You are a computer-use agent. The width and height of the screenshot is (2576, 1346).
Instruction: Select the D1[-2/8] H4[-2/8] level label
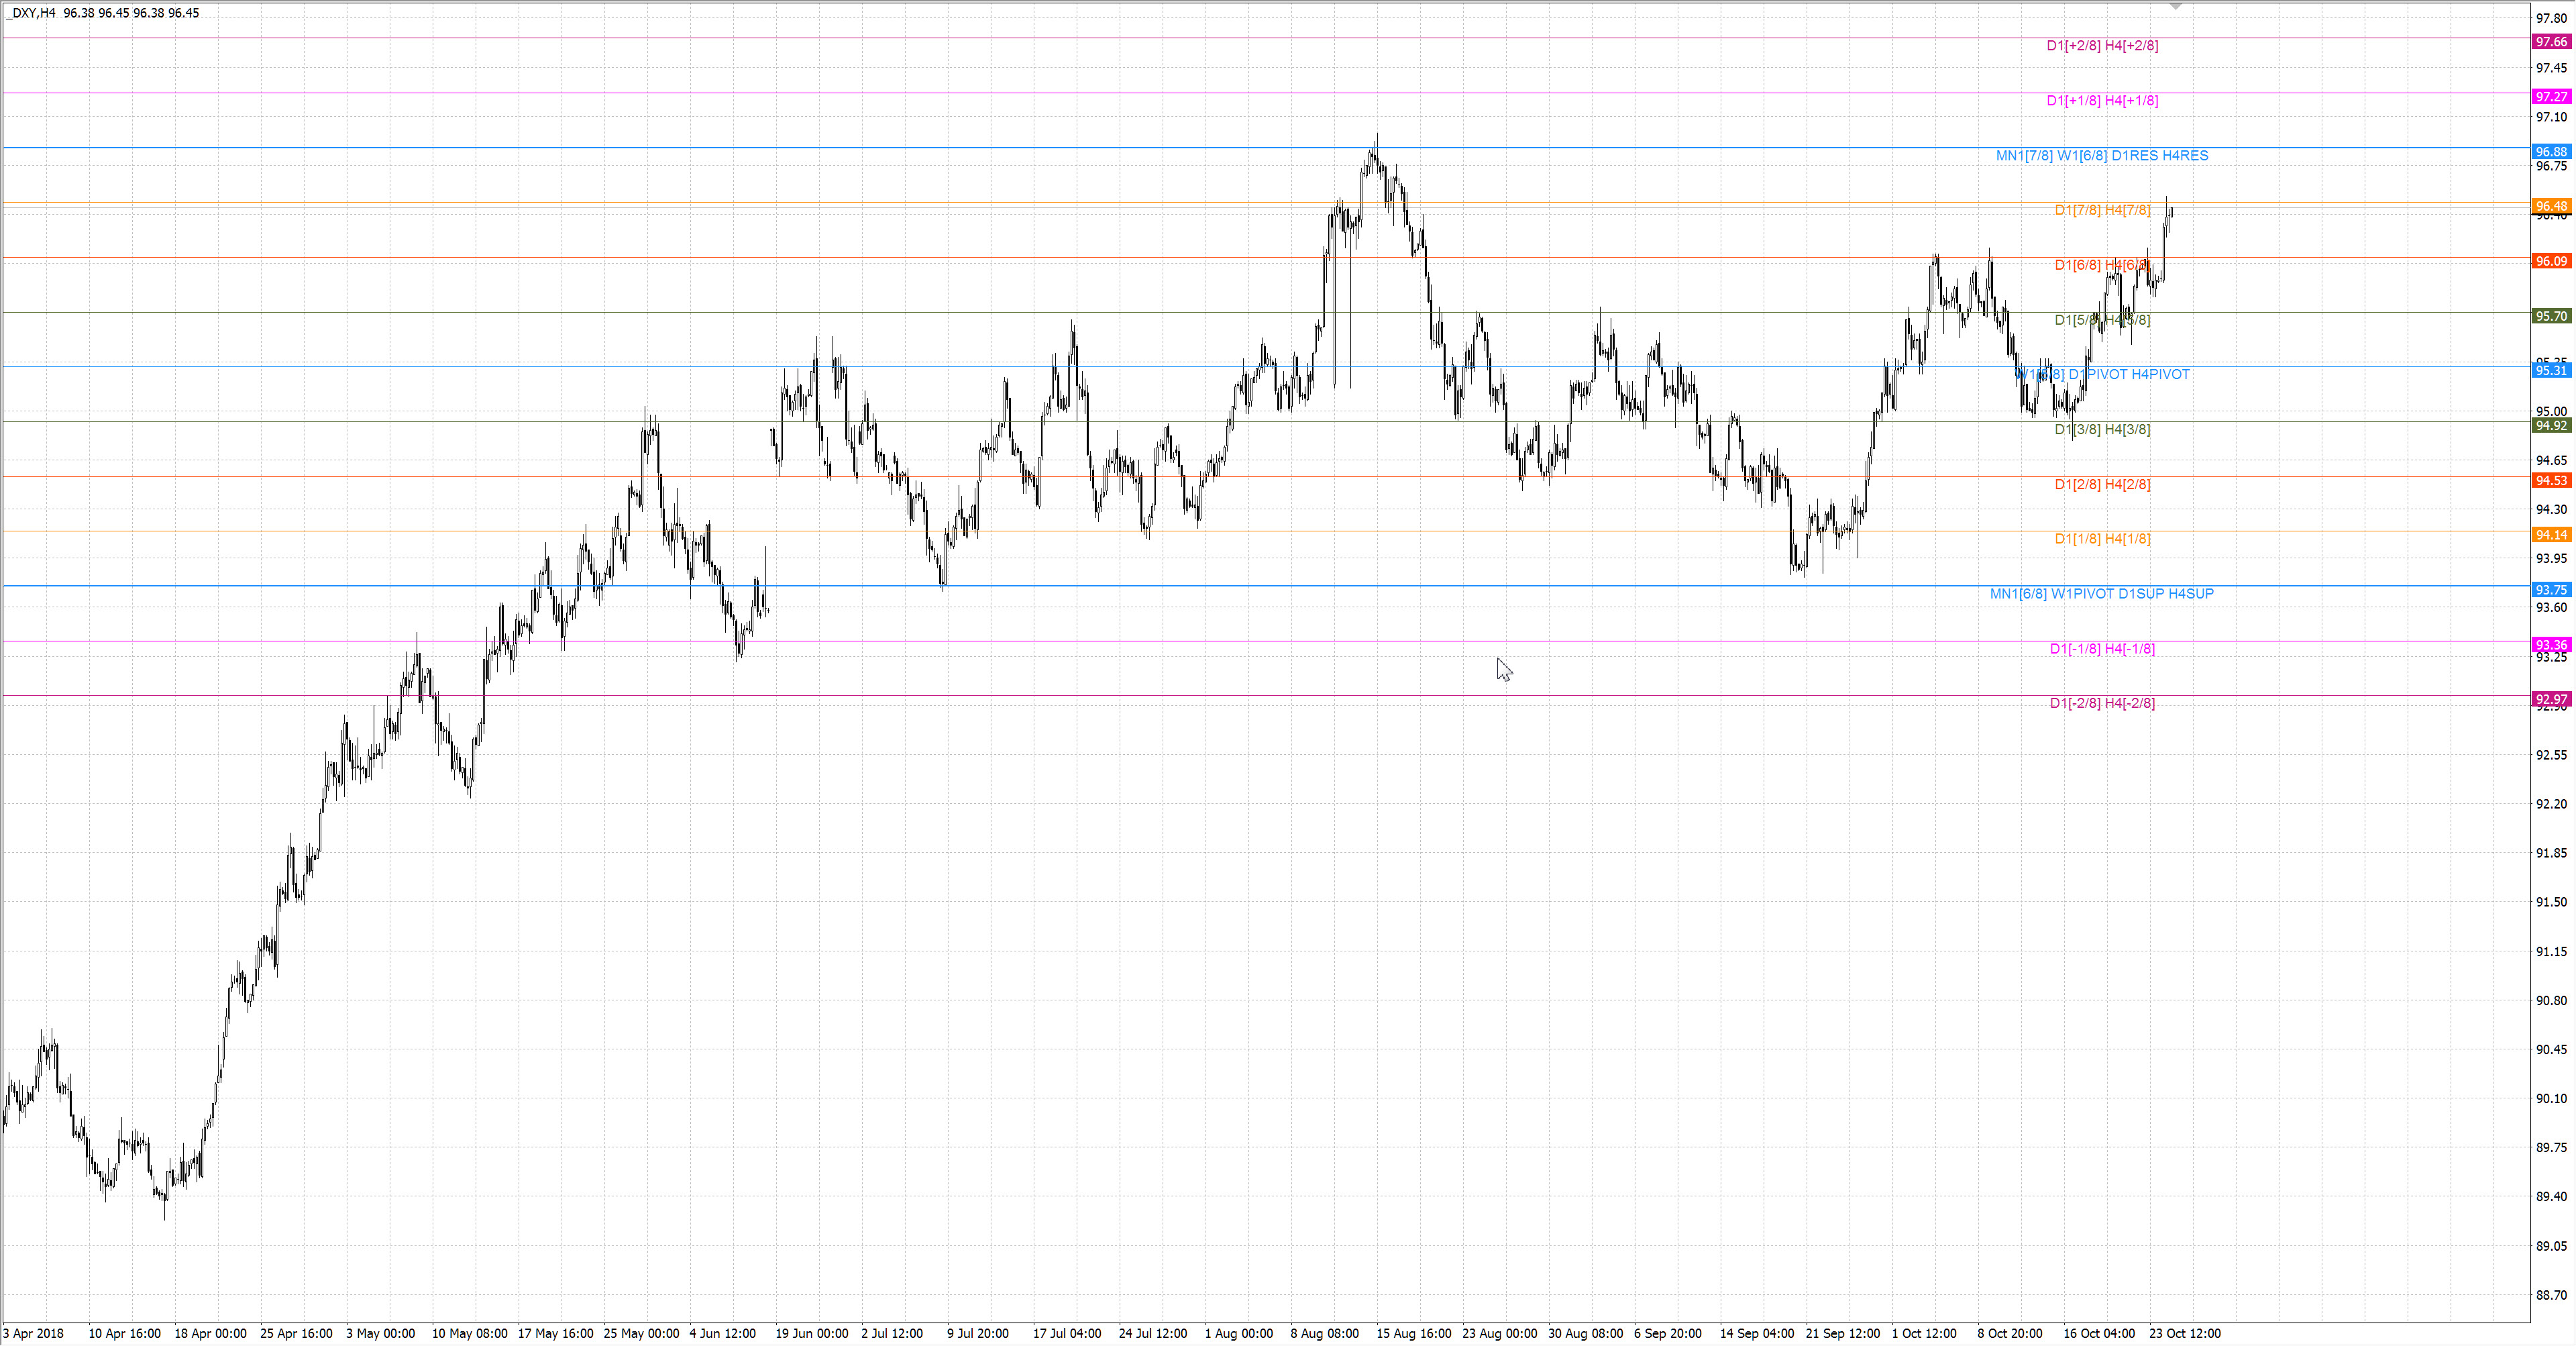point(2101,703)
